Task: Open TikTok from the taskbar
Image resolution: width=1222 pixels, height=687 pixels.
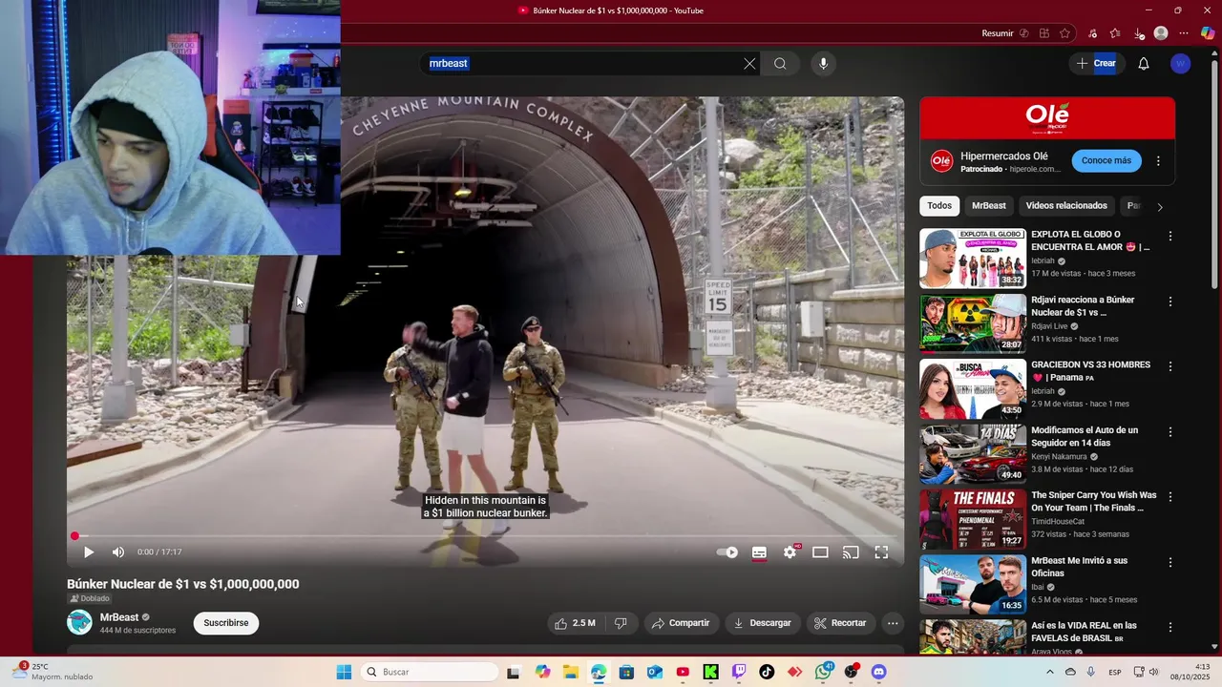Action: 767,672
